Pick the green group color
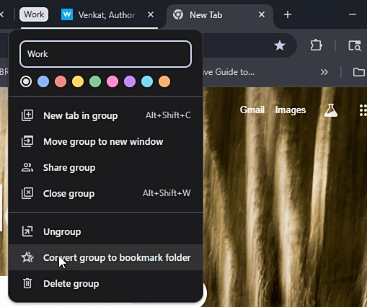Image resolution: width=367 pixels, height=307 pixels. (95, 81)
